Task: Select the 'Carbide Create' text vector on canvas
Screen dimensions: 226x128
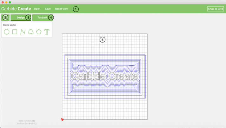Action: (105, 76)
